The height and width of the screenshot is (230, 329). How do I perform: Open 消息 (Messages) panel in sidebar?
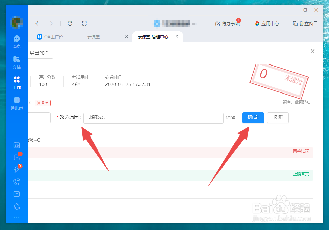point(16,41)
